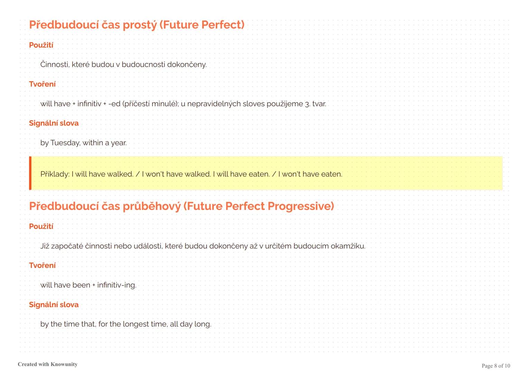Click the 'Created with Knowunity' footer text
Viewport: 528px width, 373px height.
click(x=48, y=364)
